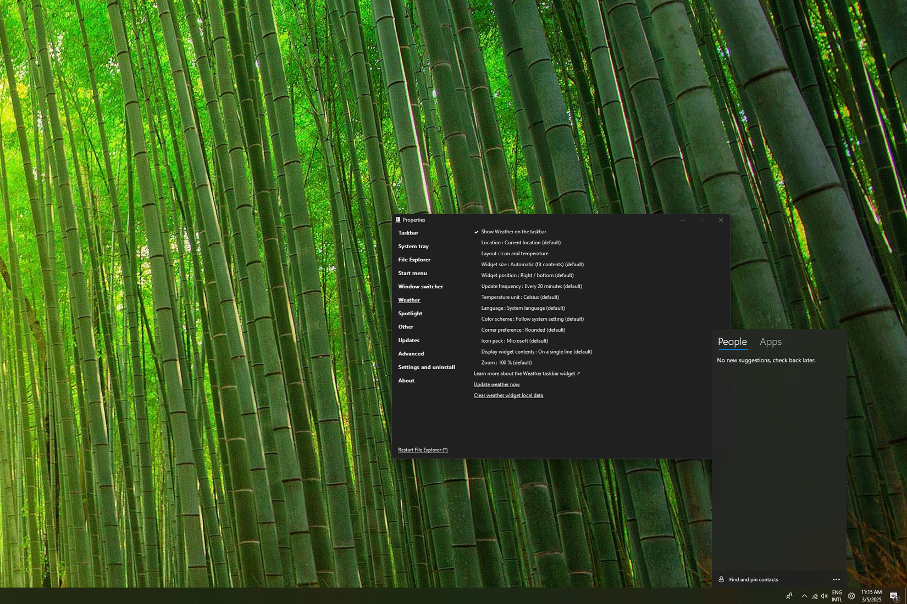Click the volume speaker icon
907x604 pixels.
825,596
